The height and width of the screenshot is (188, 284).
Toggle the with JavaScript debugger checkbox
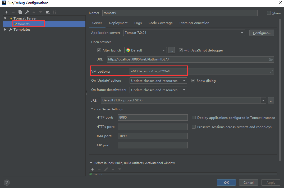click(x=181, y=50)
